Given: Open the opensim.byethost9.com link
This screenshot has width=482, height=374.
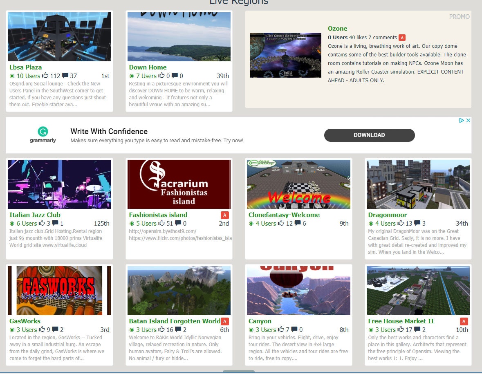Looking at the screenshot, I should pyautogui.click(x=159, y=231).
